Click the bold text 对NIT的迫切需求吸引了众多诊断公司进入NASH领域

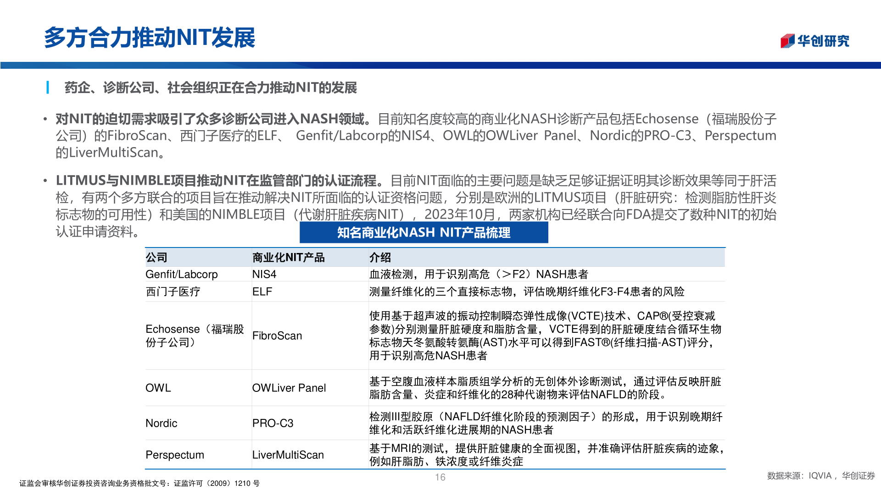point(213,119)
